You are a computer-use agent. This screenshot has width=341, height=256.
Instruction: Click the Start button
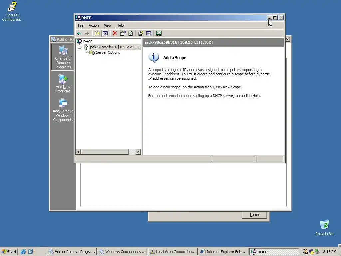coord(9,252)
